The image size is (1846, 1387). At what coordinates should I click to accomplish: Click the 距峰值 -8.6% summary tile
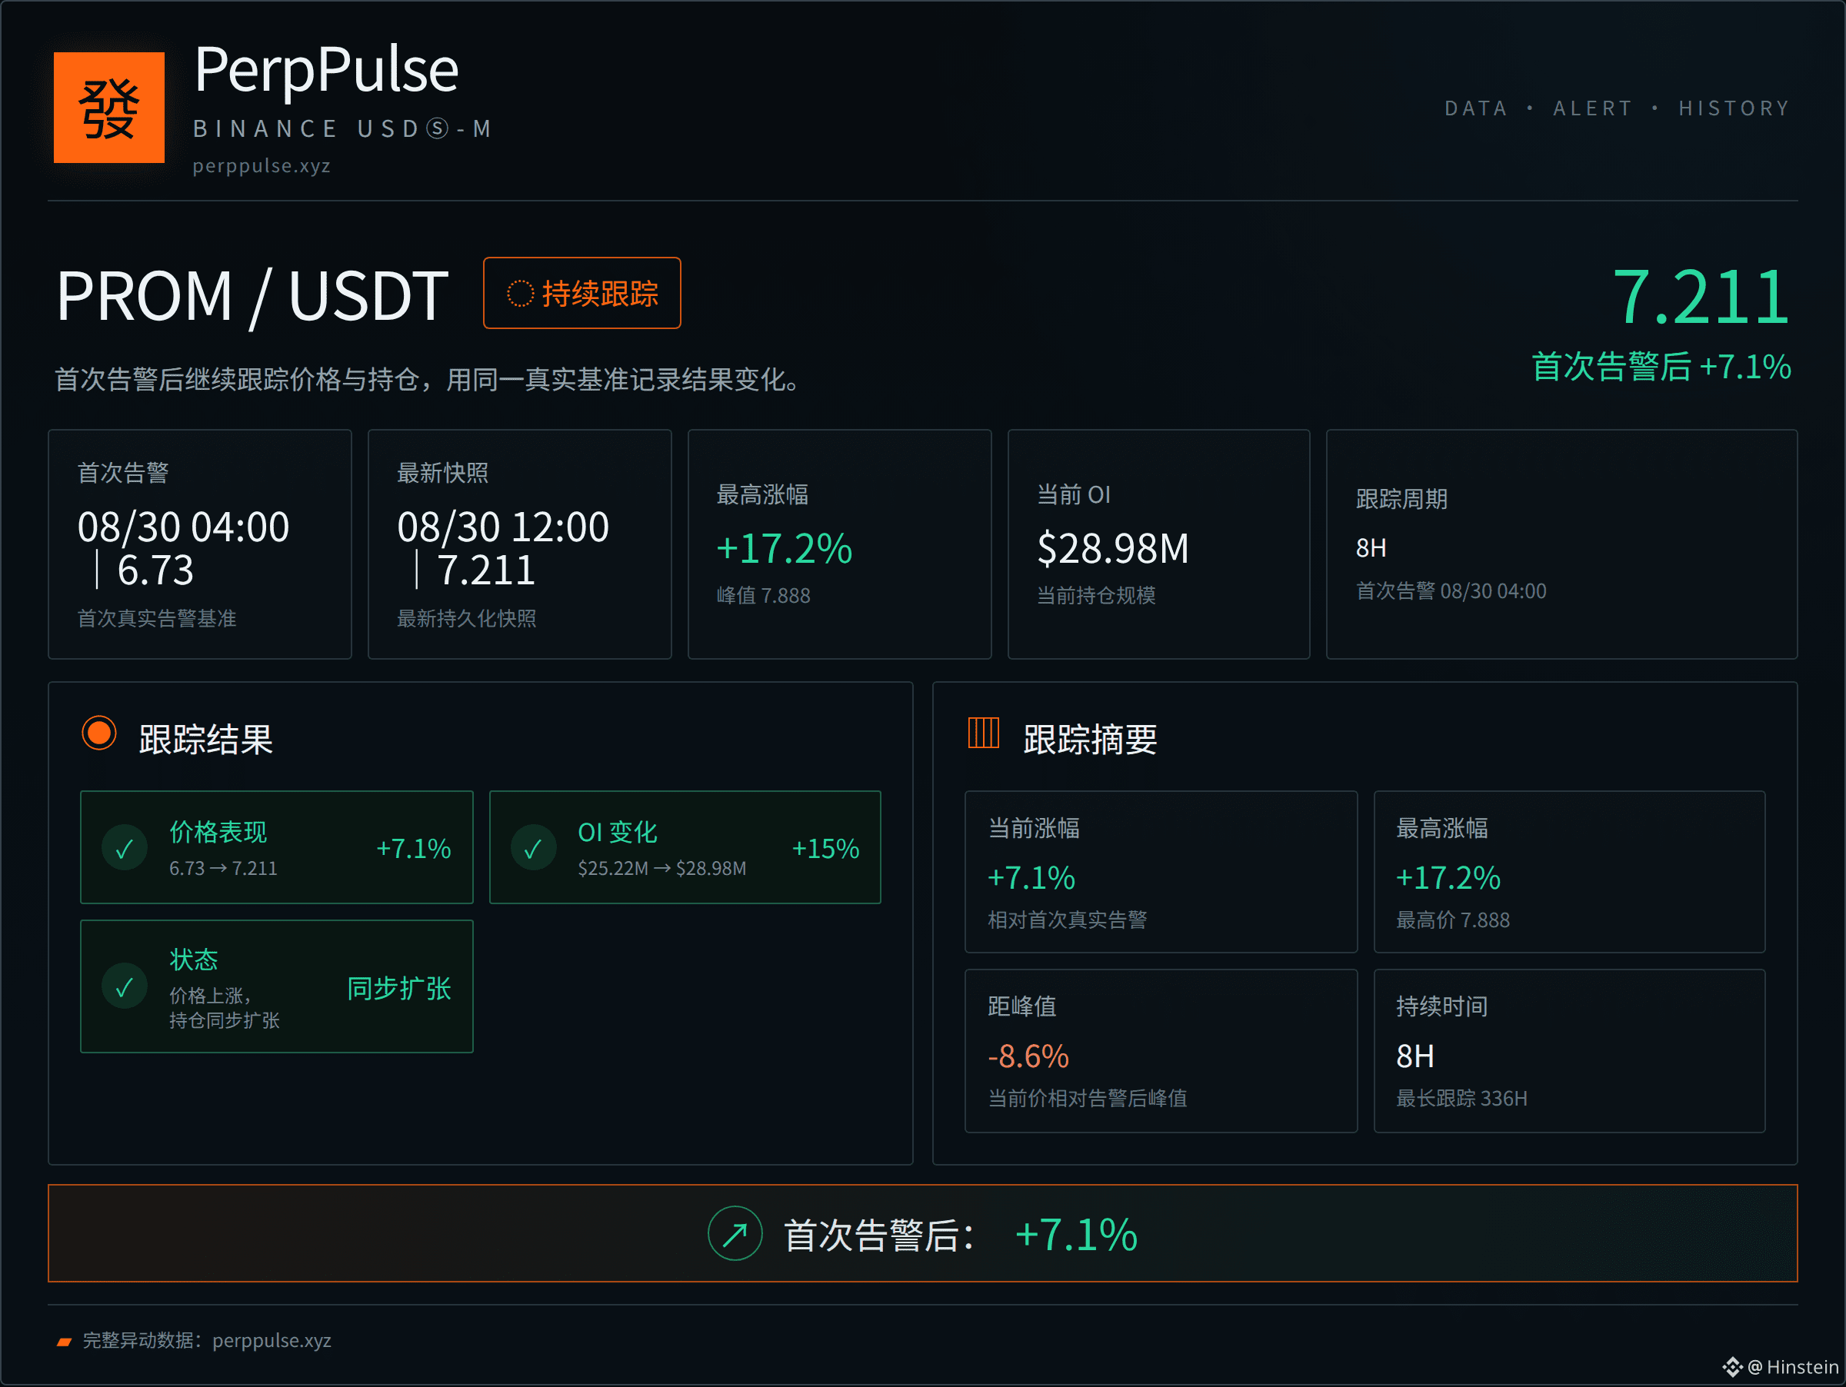1161,1051
